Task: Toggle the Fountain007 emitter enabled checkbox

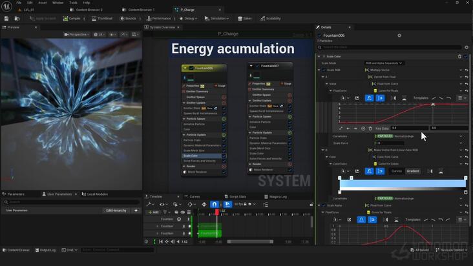Action: tap(257, 66)
